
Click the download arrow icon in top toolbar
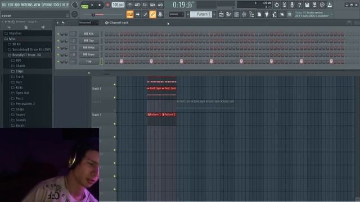(330, 4)
